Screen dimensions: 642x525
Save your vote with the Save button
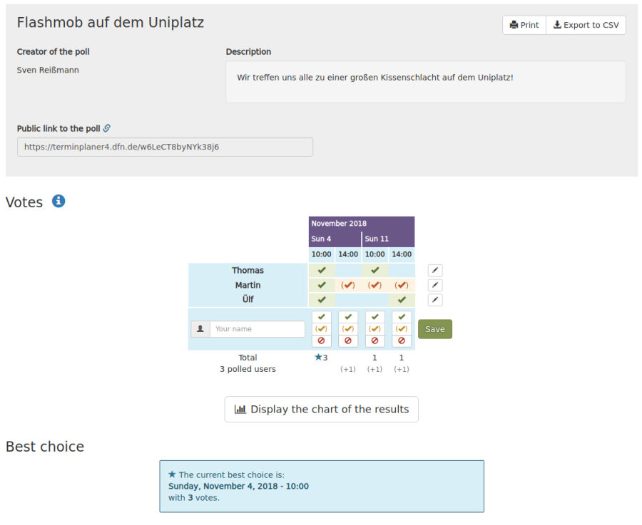click(x=434, y=329)
